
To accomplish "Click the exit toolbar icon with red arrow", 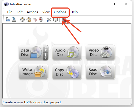I will pyautogui.click(x=64, y=20).
